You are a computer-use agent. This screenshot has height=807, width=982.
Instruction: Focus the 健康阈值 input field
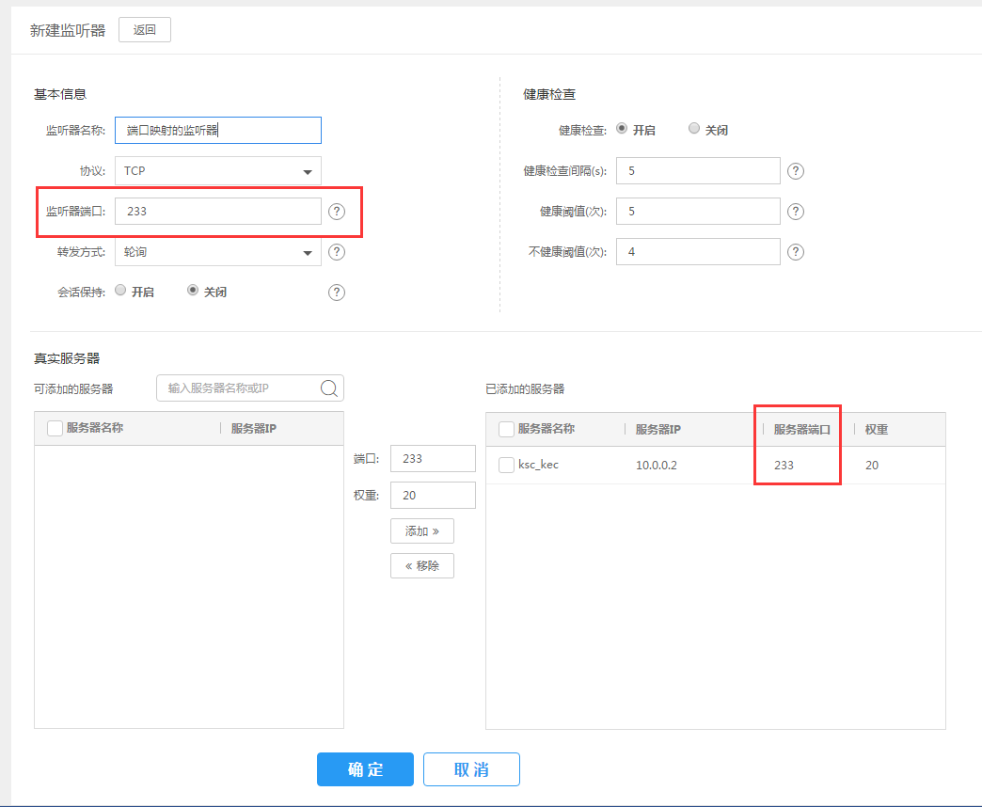[x=698, y=212]
